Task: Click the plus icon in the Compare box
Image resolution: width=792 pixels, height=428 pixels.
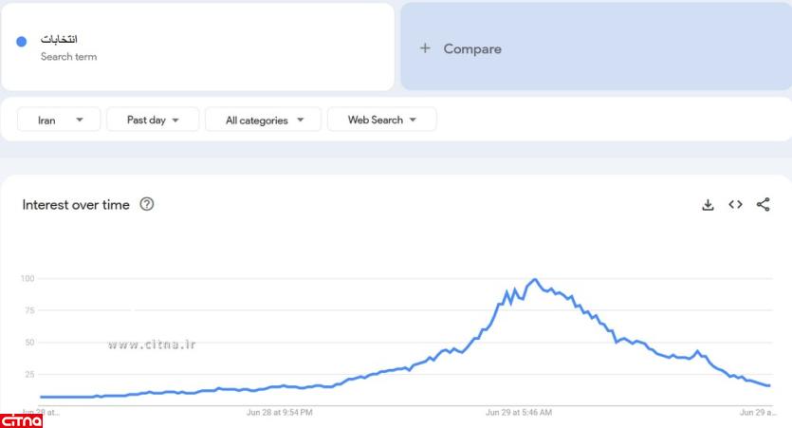Action: [425, 48]
